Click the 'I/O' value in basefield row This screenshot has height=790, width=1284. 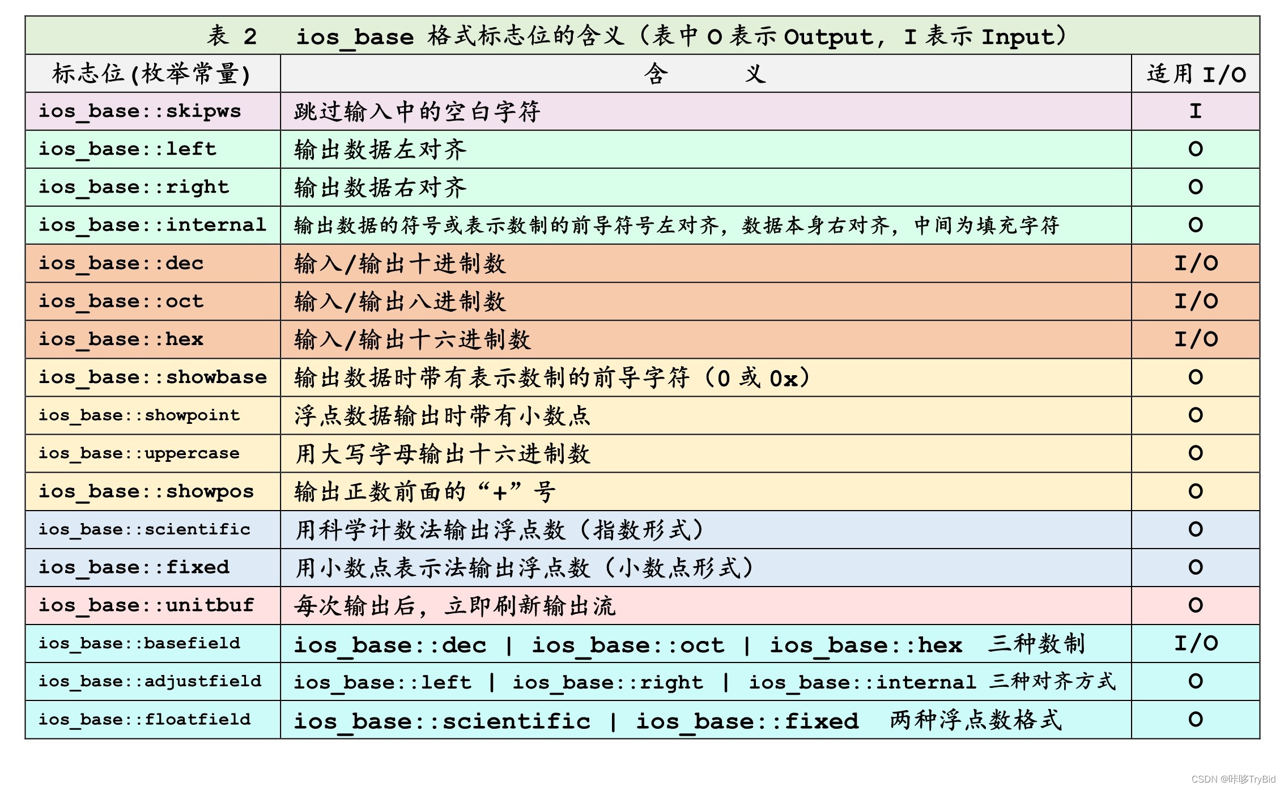coord(1196,643)
